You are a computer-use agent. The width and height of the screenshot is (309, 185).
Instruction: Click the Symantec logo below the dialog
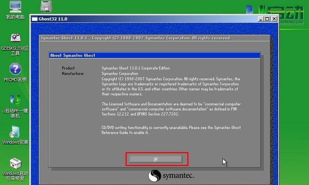pyautogui.click(x=171, y=176)
